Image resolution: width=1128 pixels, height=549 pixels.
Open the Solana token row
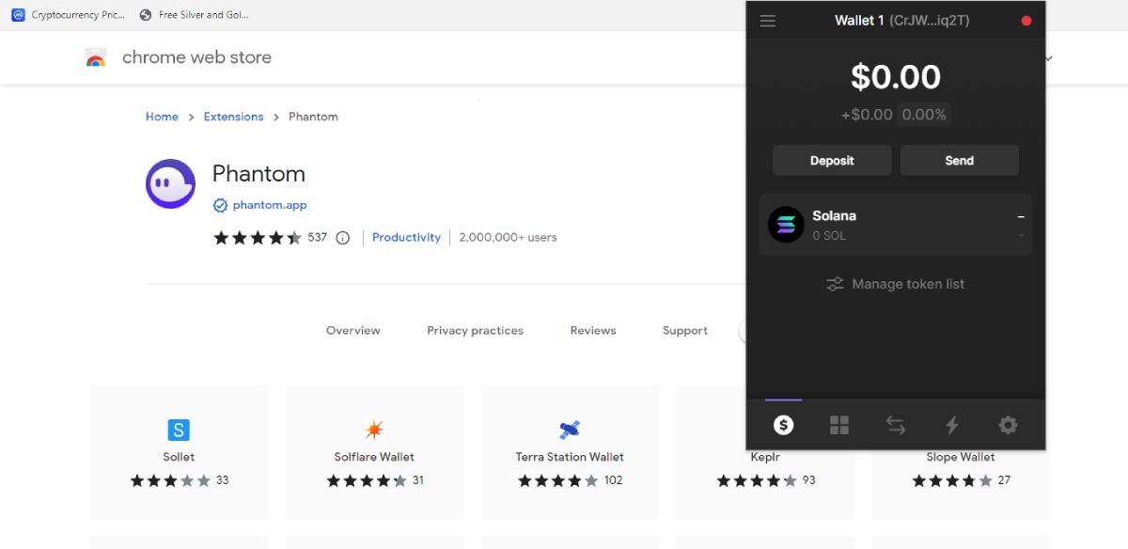pos(896,225)
